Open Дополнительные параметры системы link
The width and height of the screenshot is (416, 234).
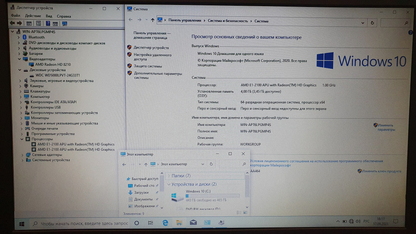click(158, 76)
